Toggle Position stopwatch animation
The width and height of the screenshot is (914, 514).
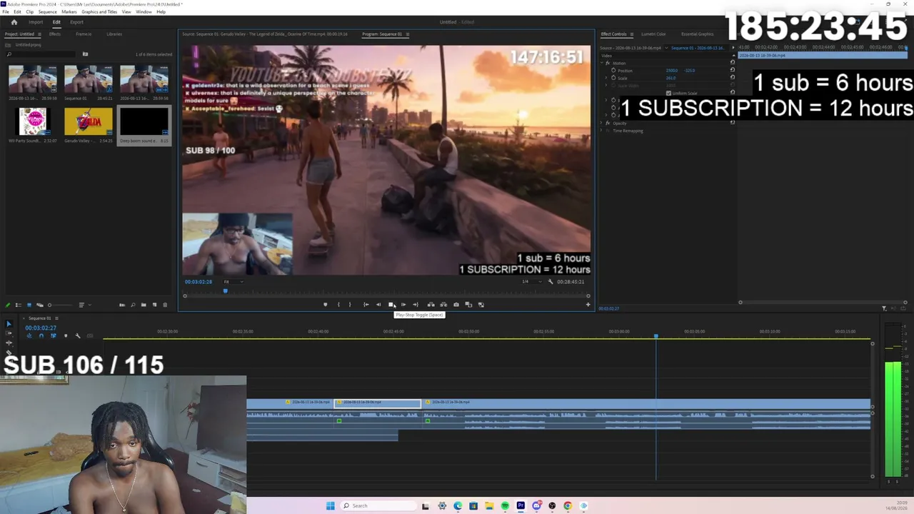click(613, 71)
